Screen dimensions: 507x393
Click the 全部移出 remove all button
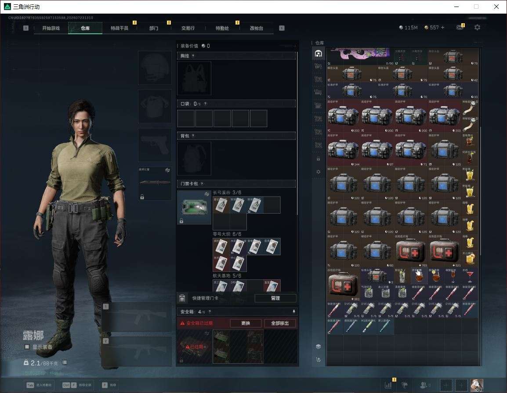[x=280, y=323]
